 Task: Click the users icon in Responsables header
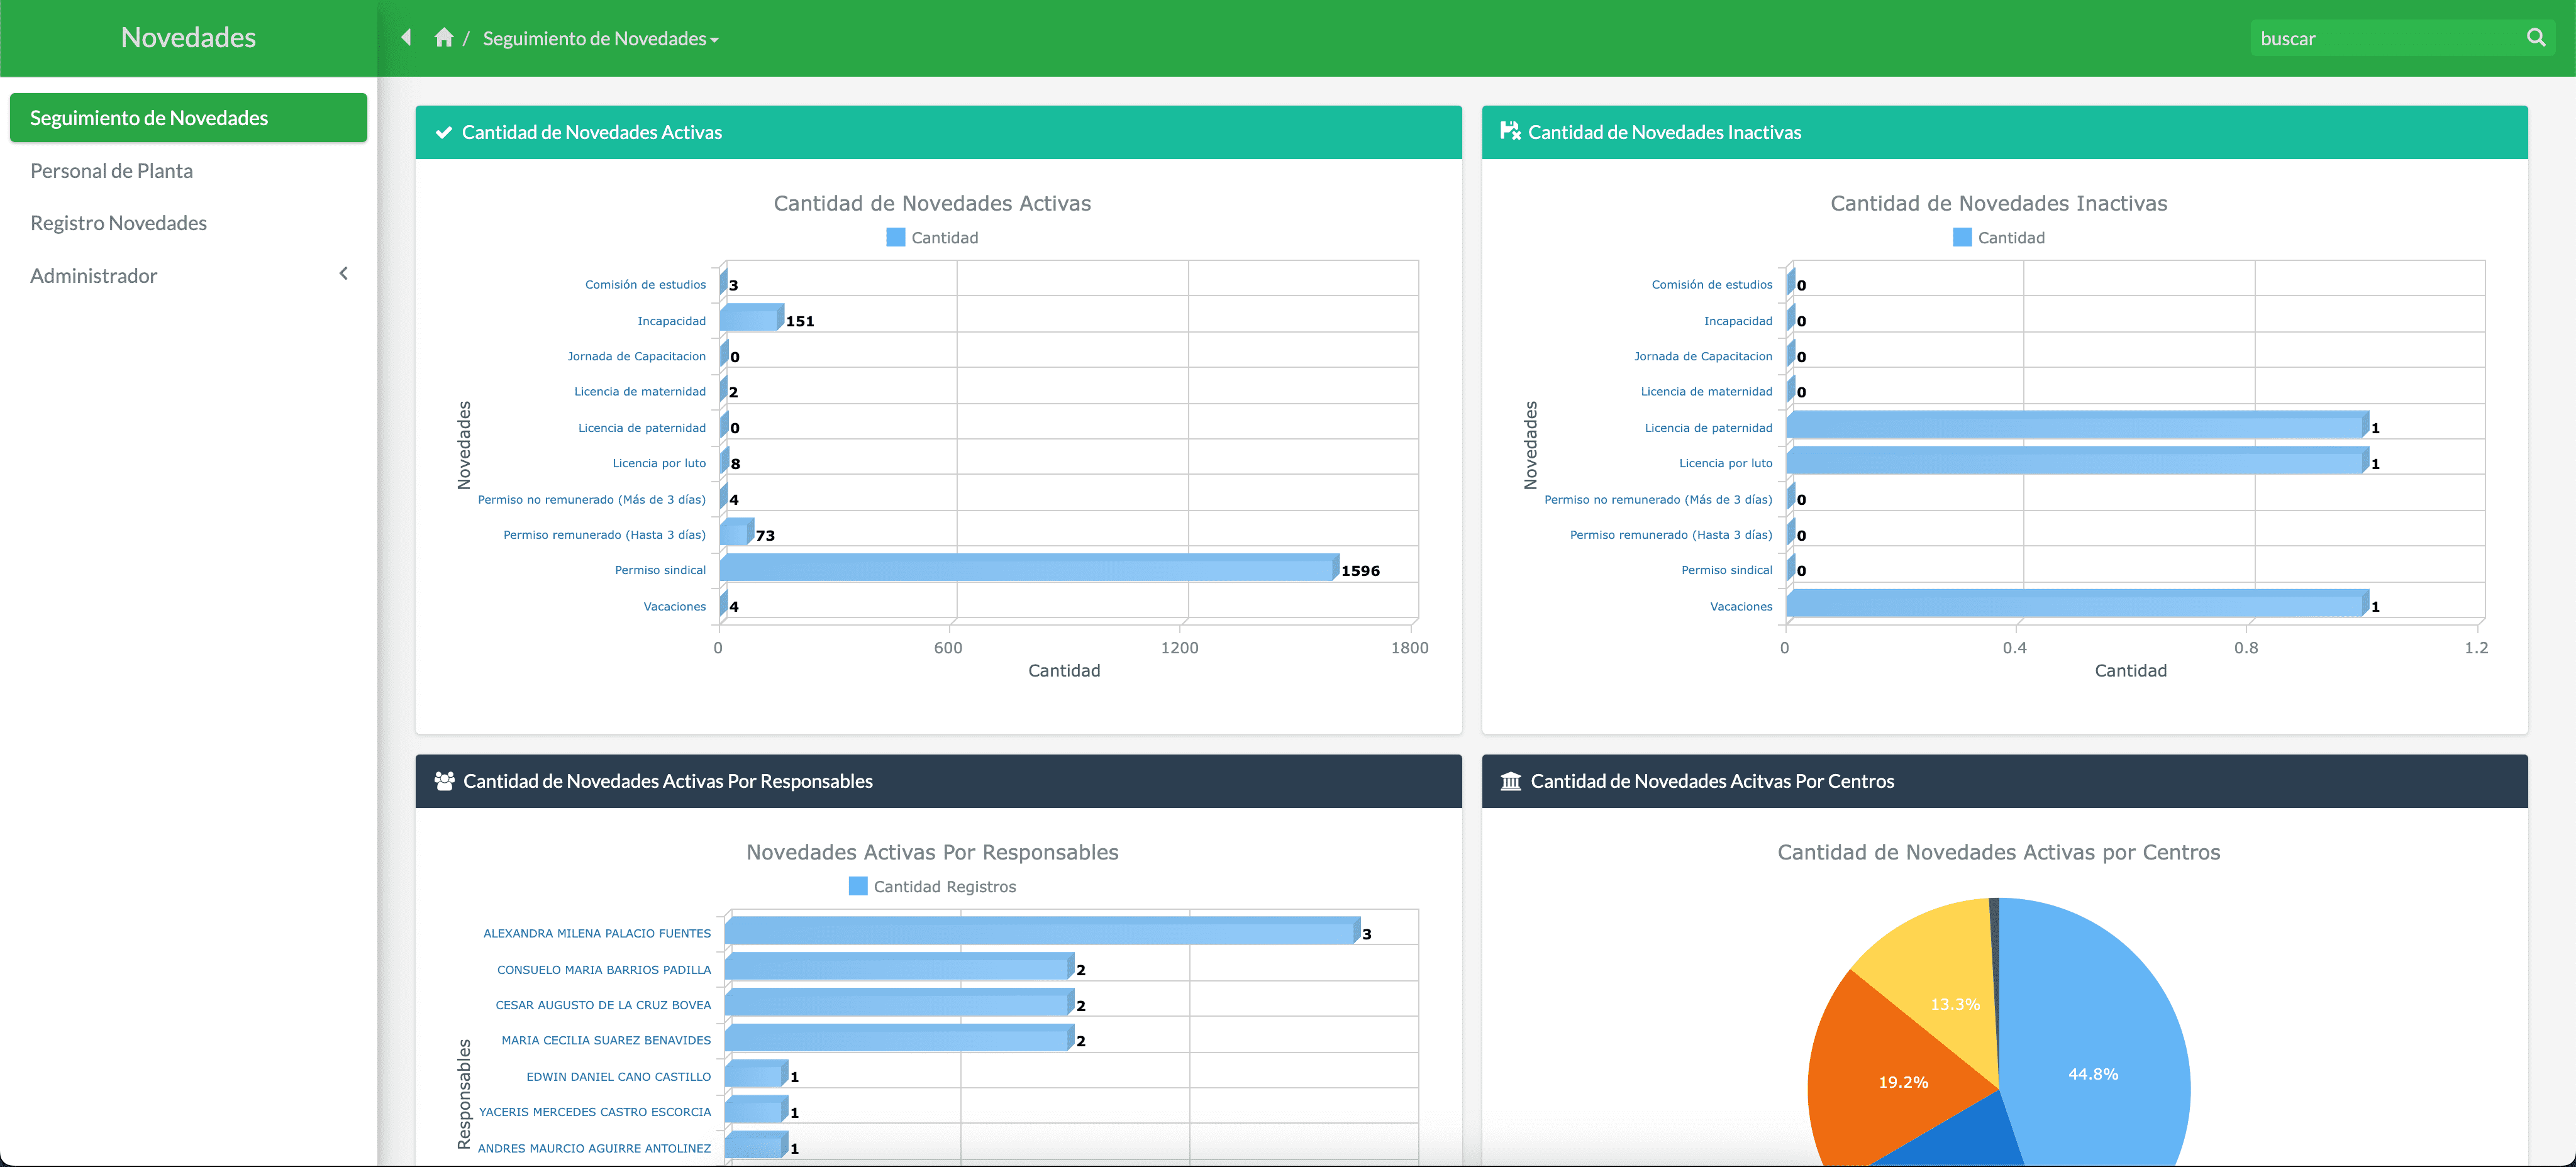444,781
